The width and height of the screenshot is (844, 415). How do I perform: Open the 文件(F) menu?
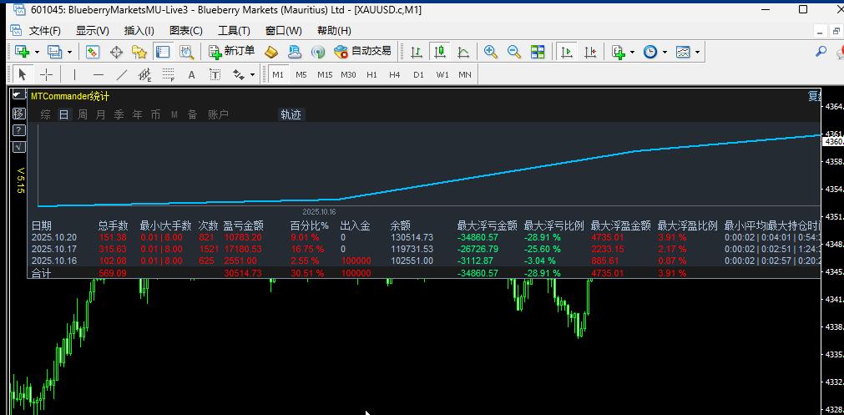45,31
